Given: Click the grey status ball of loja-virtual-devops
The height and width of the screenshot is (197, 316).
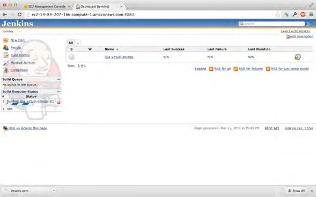Looking at the screenshot, I should click(71, 57).
